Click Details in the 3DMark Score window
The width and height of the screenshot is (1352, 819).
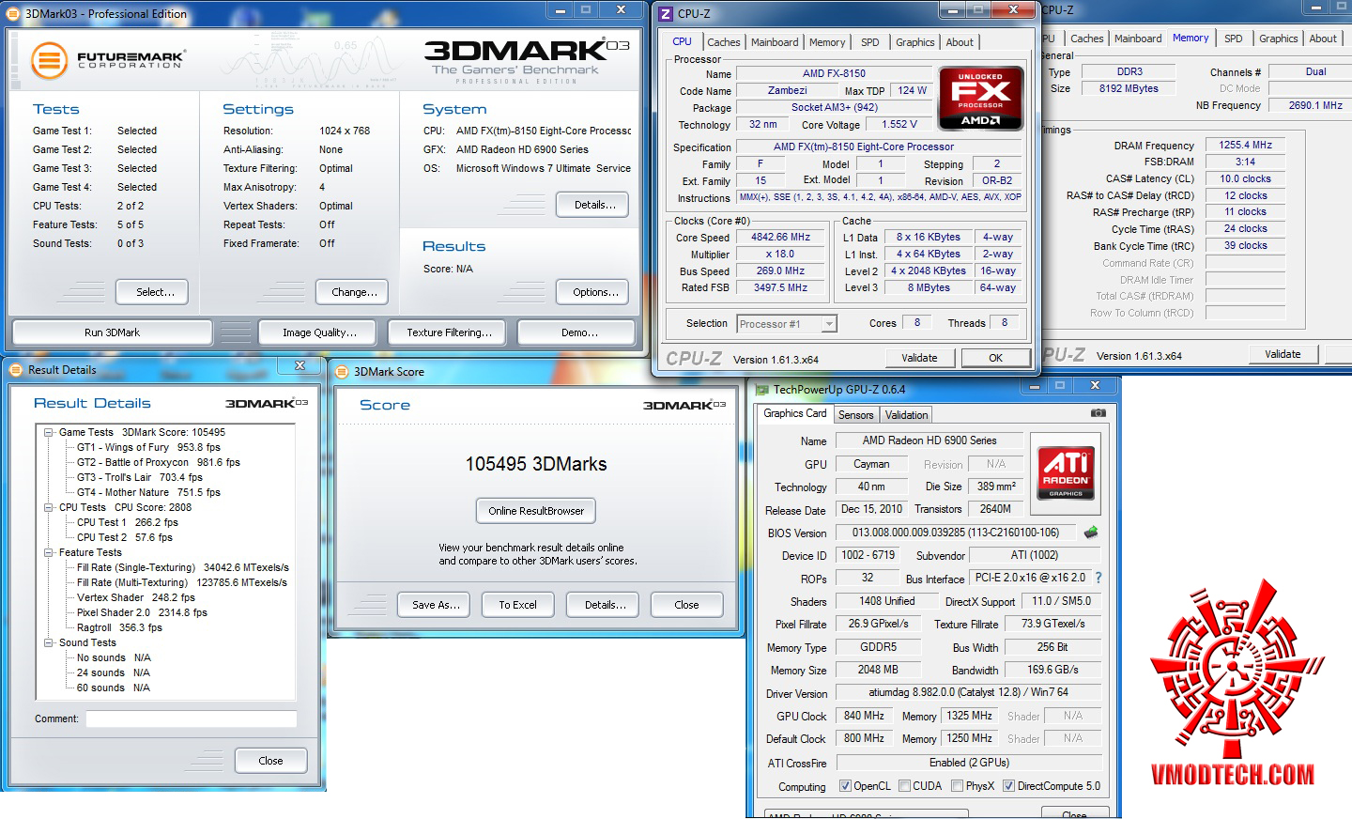(605, 605)
